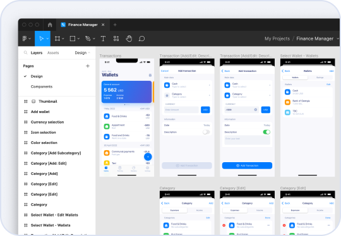The width and height of the screenshot is (341, 236).
Task: Click Cancel in Add transaction frame
Action: click(x=165, y=71)
